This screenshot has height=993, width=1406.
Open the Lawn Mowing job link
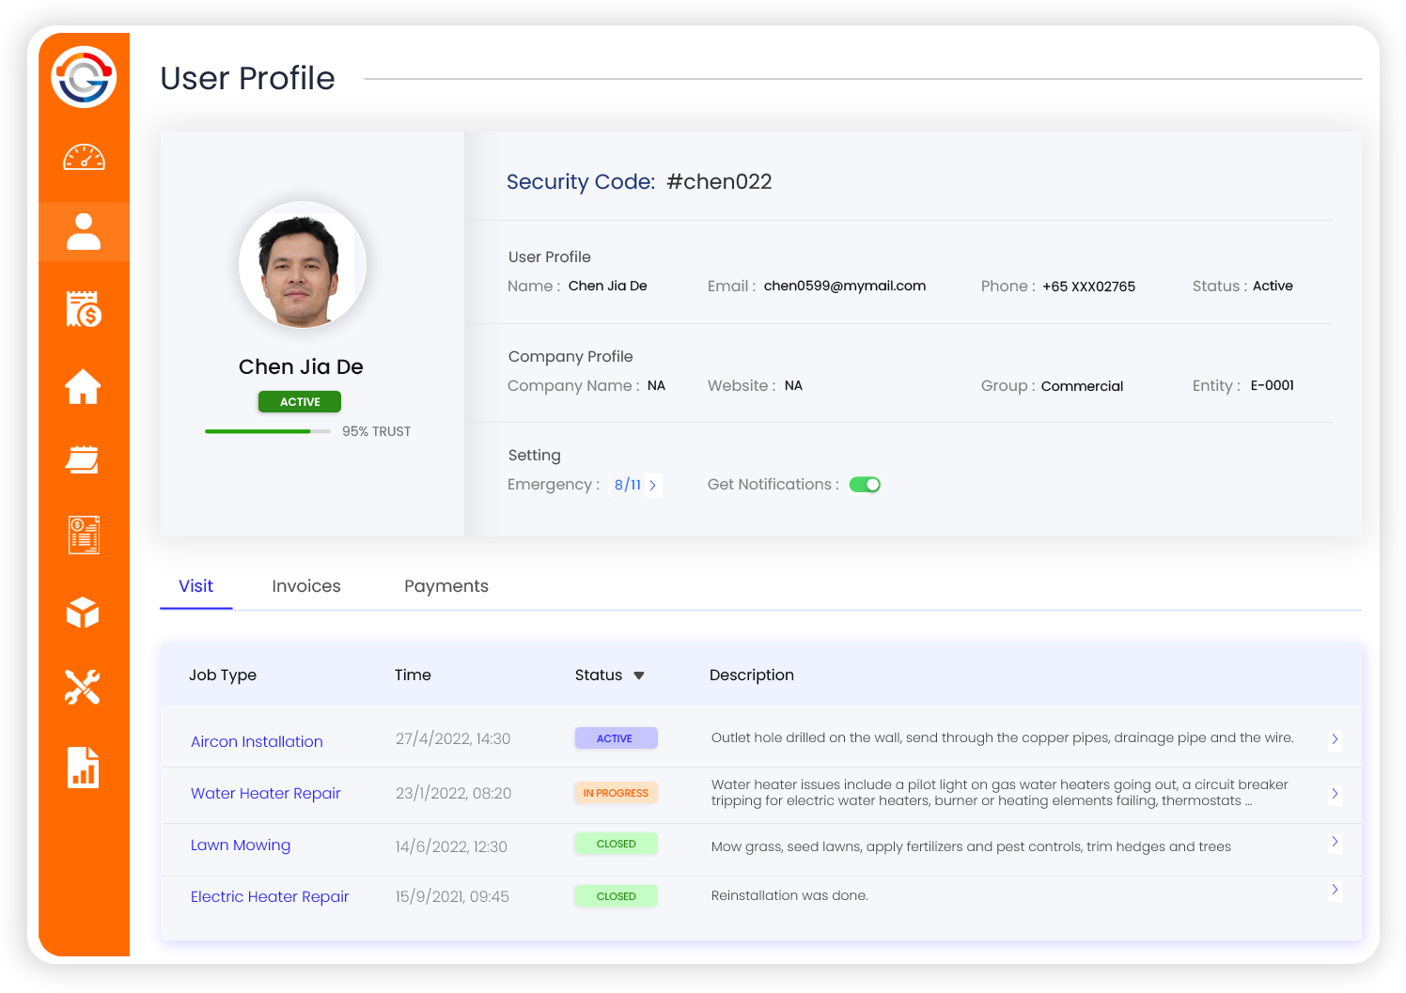(241, 845)
